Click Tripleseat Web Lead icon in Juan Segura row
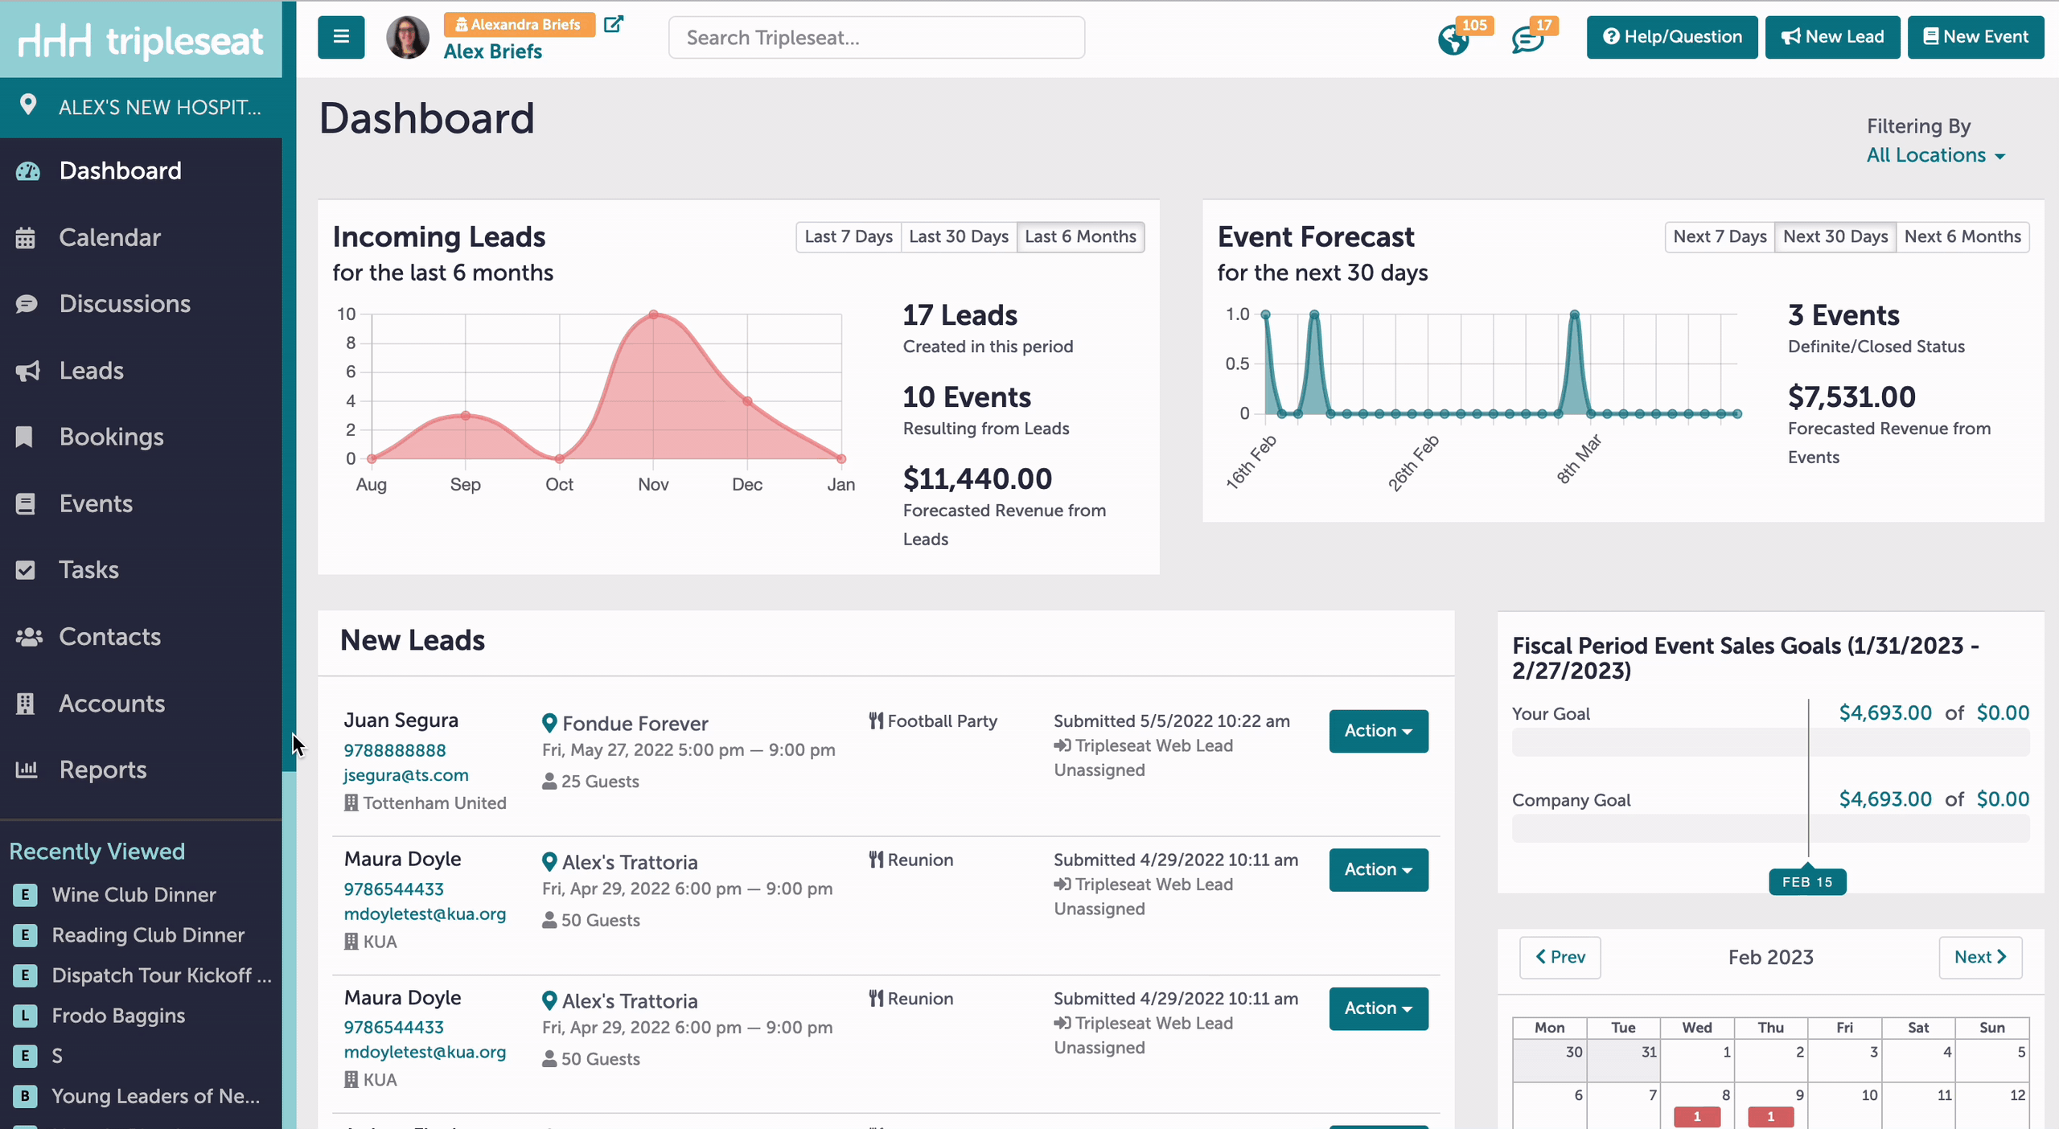 [x=1062, y=745]
